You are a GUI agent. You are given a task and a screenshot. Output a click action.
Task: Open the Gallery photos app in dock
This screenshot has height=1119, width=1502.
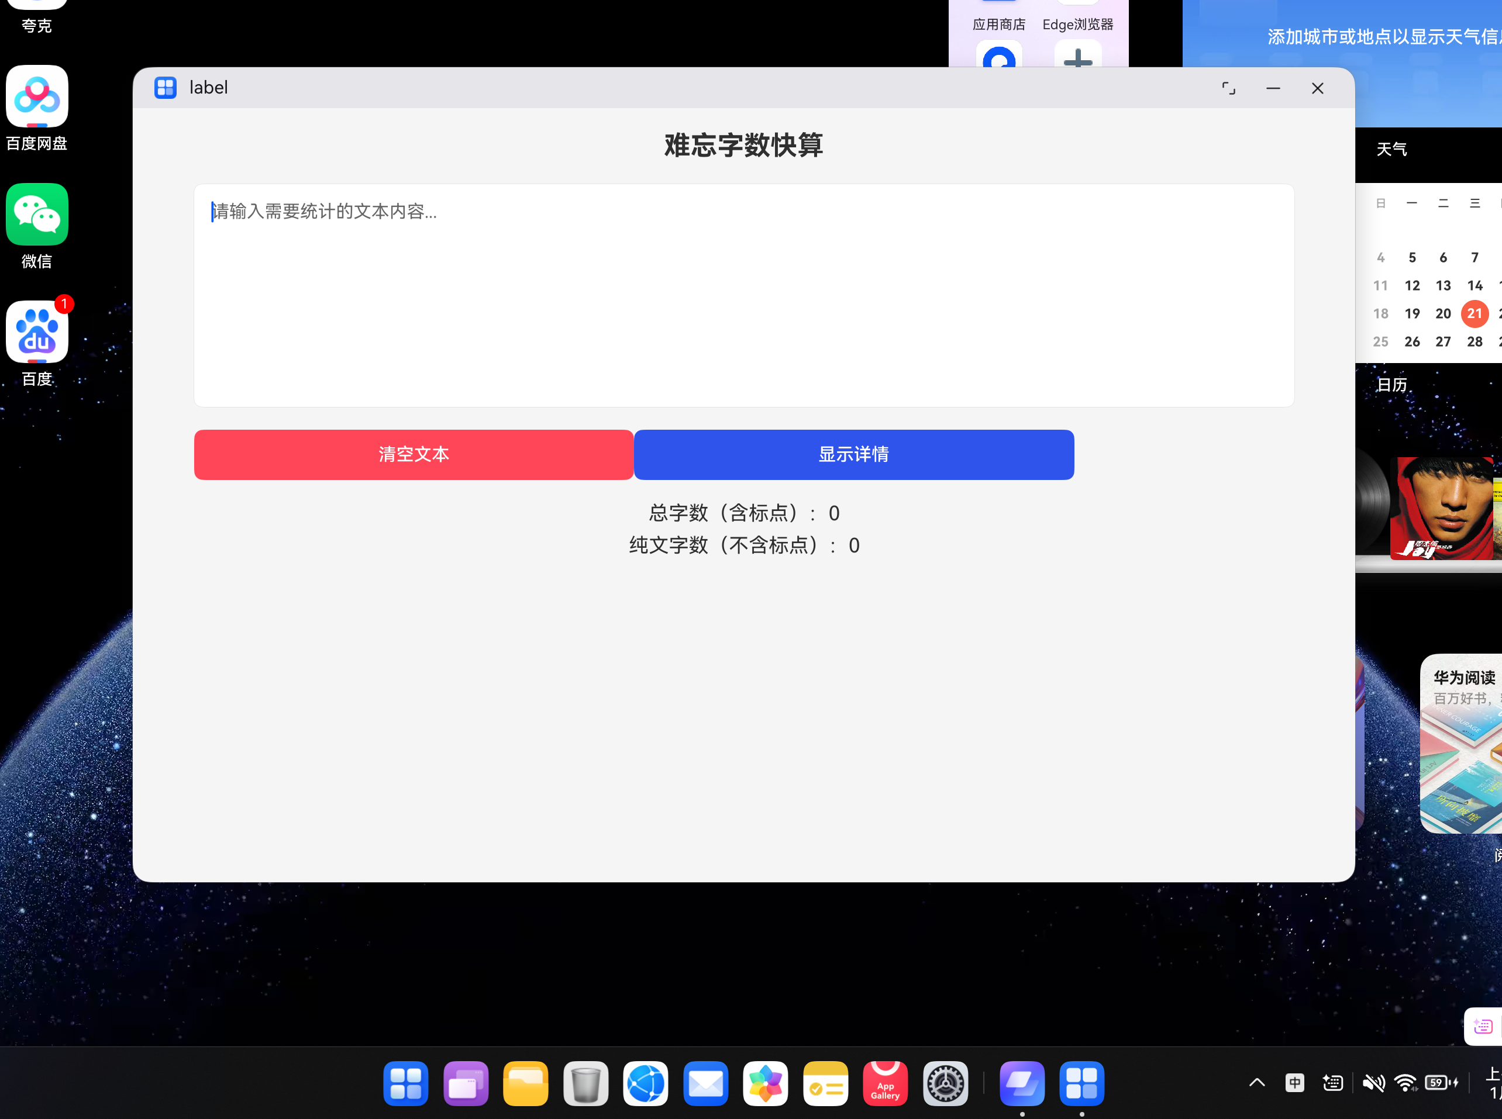[766, 1083]
